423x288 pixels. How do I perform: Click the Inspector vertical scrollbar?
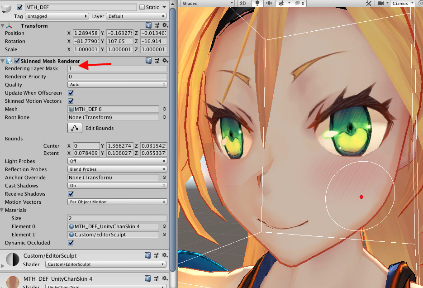click(173, 140)
